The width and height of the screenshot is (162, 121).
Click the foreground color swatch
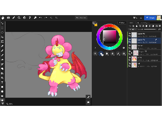[94, 23]
